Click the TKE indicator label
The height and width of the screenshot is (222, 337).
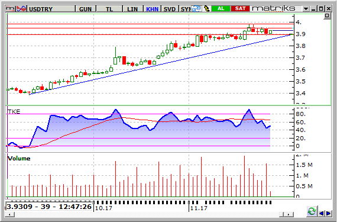coord(14,111)
